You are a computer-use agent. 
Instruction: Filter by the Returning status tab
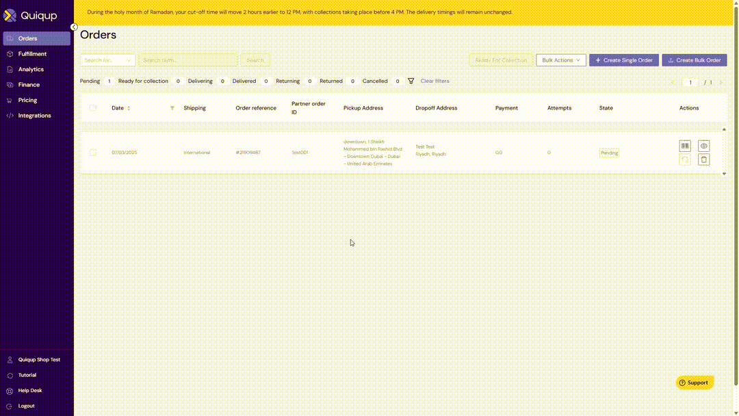294,81
